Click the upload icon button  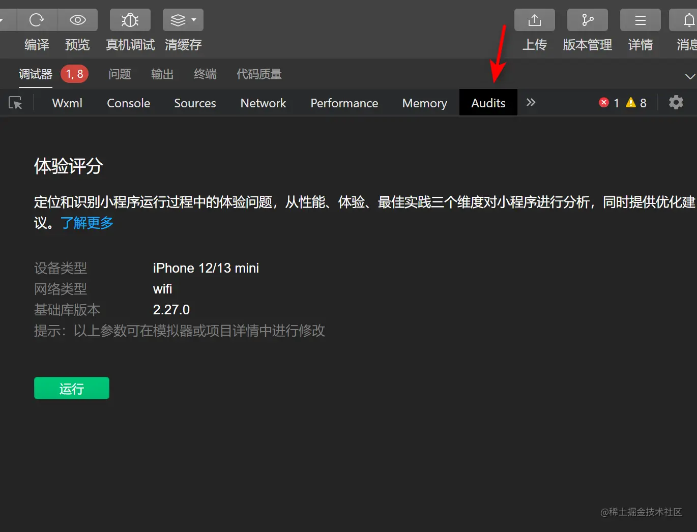pos(535,20)
